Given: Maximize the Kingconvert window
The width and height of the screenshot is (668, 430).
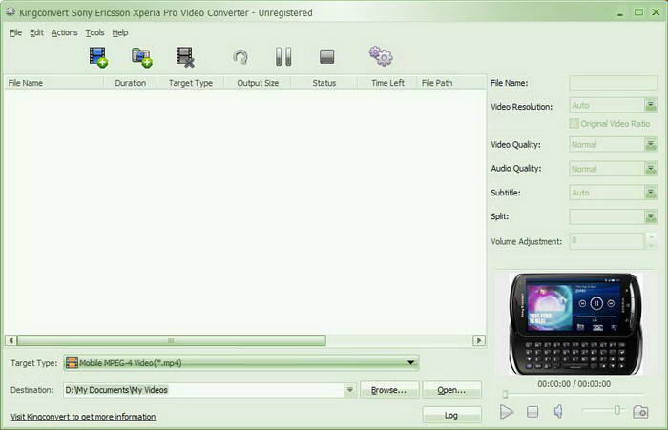Looking at the screenshot, I should [638, 12].
